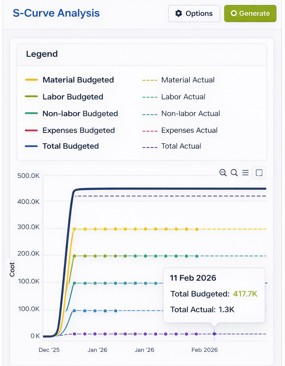Open Options settings
285x366 pixels.
pyautogui.click(x=194, y=14)
